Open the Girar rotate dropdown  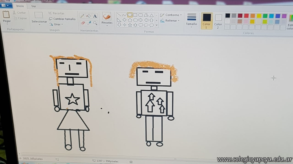(x=56, y=24)
